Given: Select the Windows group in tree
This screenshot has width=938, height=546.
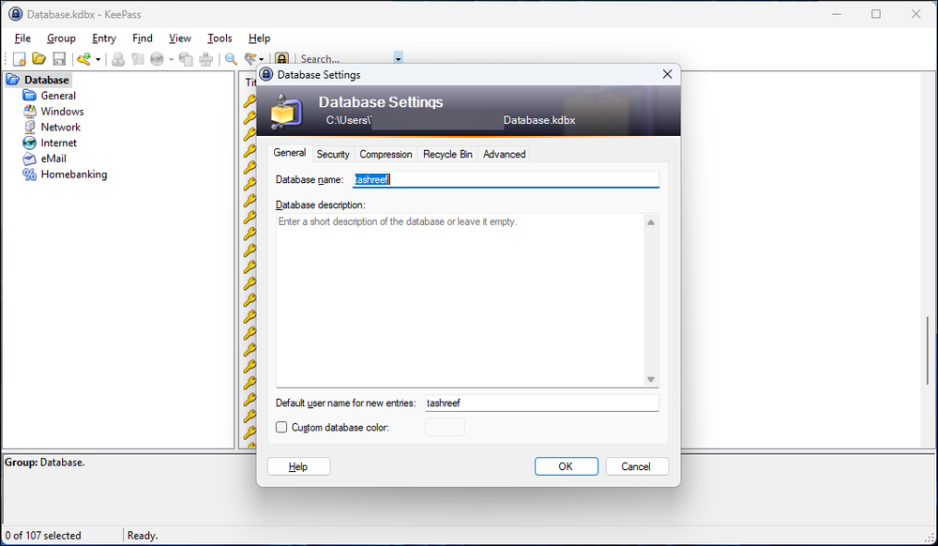Looking at the screenshot, I should [62, 112].
